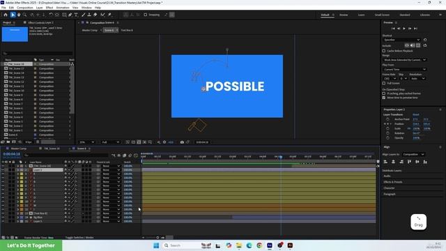Expand the Paragraph panel
Image resolution: width=446 pixels, height=251 pixels.
[390, 194]
